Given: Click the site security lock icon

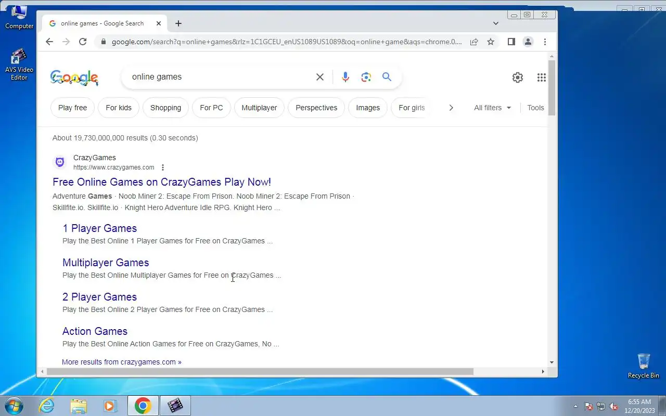Looking at the screenshot, I should pyautogui.click(x=104, y=42).
